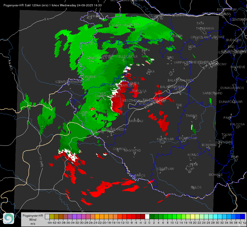
Task: Click the 'CSURGO' city label
Action: 120,149
